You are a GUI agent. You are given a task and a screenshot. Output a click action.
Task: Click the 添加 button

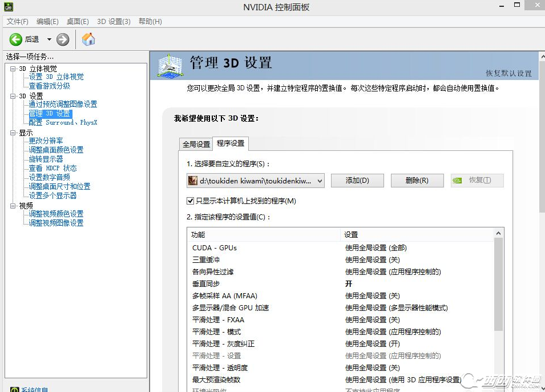(x=357, y=181)
